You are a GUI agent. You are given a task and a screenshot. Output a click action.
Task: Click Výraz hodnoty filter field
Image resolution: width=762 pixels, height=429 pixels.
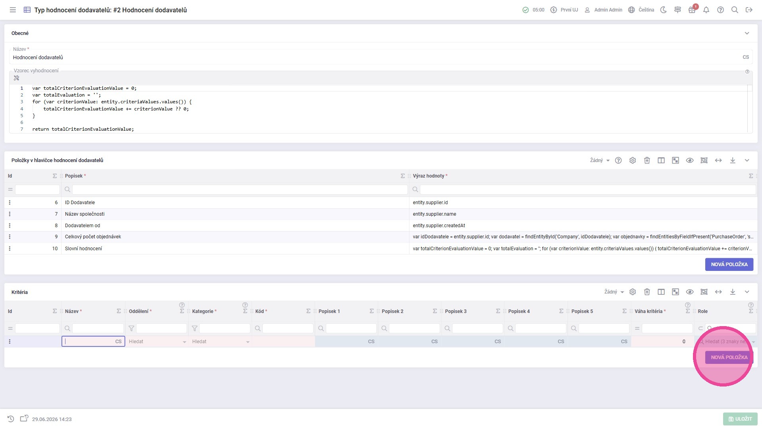tap(588, 189)
